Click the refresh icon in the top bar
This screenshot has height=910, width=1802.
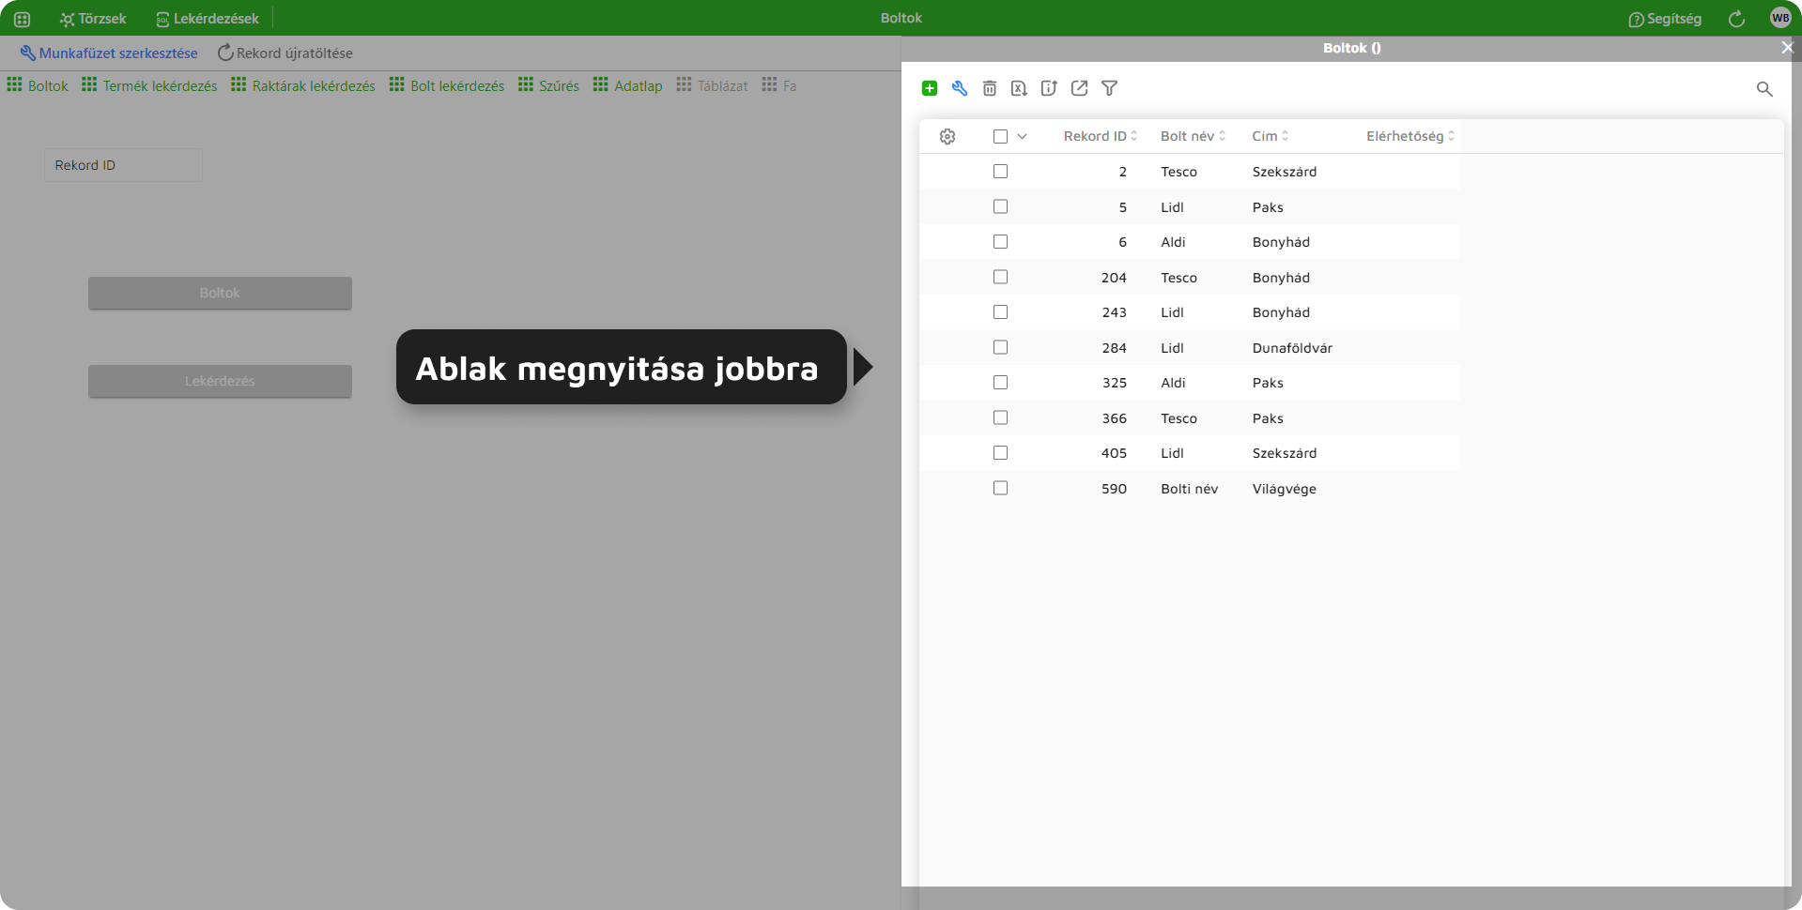(1736, 19)
